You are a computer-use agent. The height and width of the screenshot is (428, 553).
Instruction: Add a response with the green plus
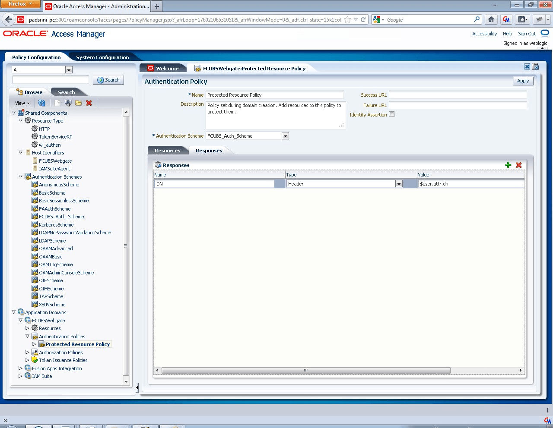tap(508, 165)
